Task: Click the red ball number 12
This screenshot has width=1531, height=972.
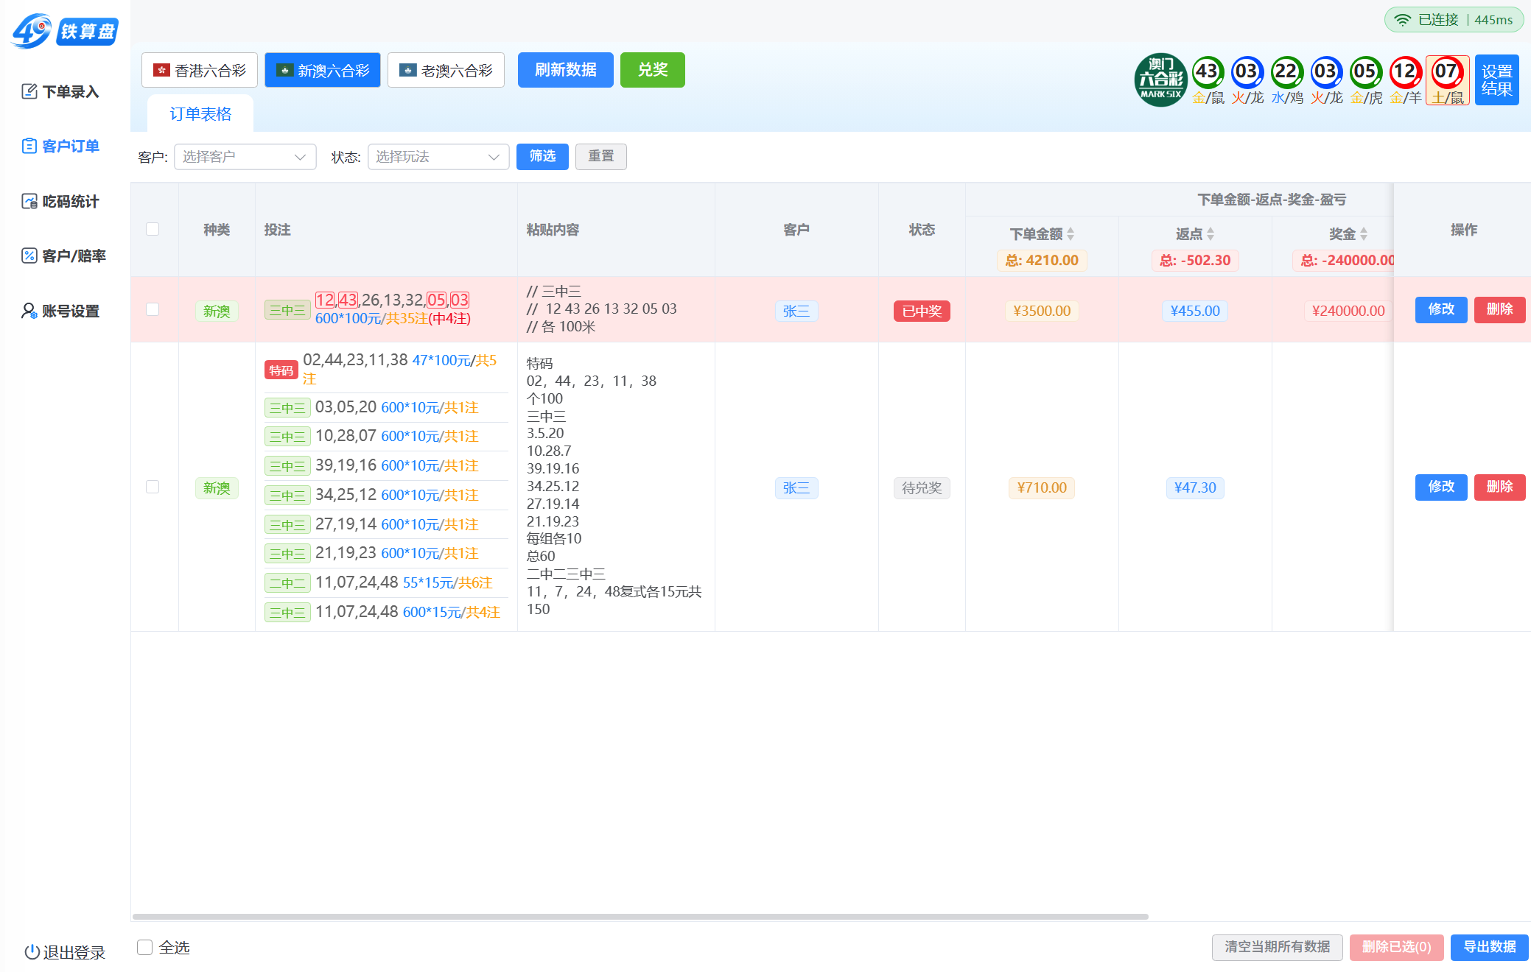Action: 1405,71
